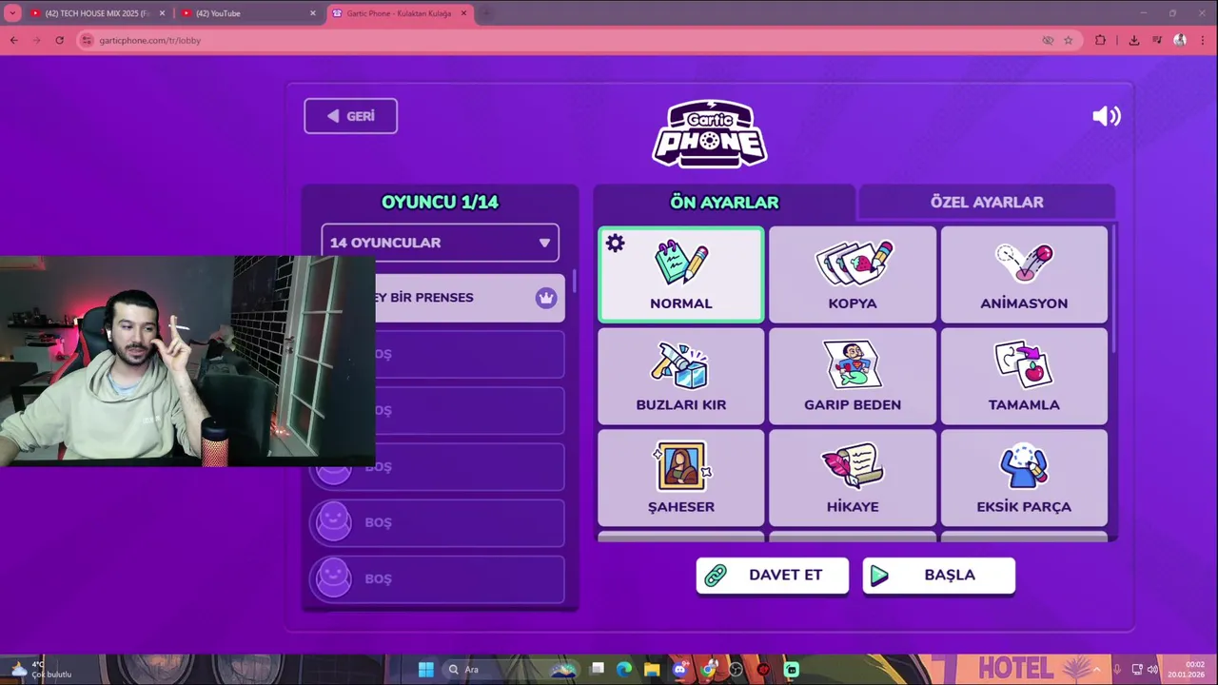Mute sound with the speaker icon
This screenshot has height=685, width=1218.
1106,116
